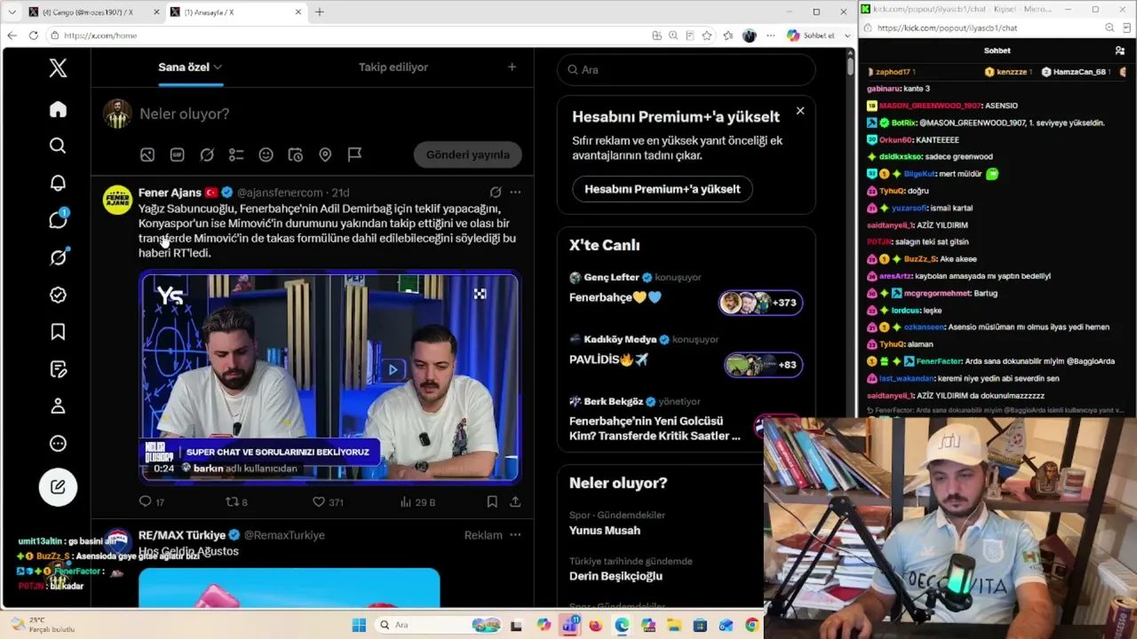Search X using the Ara field
This screenshot has width=1137, height=639.
[686, 69]
